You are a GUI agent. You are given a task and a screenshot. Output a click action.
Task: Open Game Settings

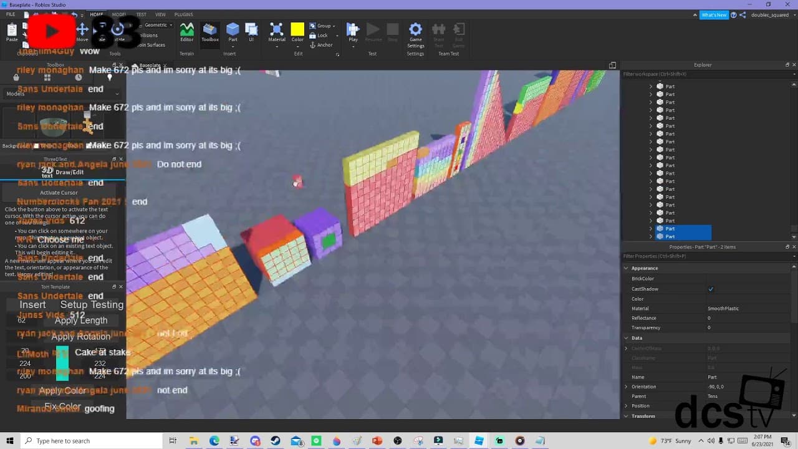415,35
